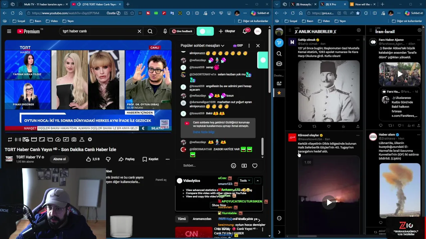Screen dimensions: 426x239
Task: Click the speedometer icon under the video
Action: (x=58, y=140)
